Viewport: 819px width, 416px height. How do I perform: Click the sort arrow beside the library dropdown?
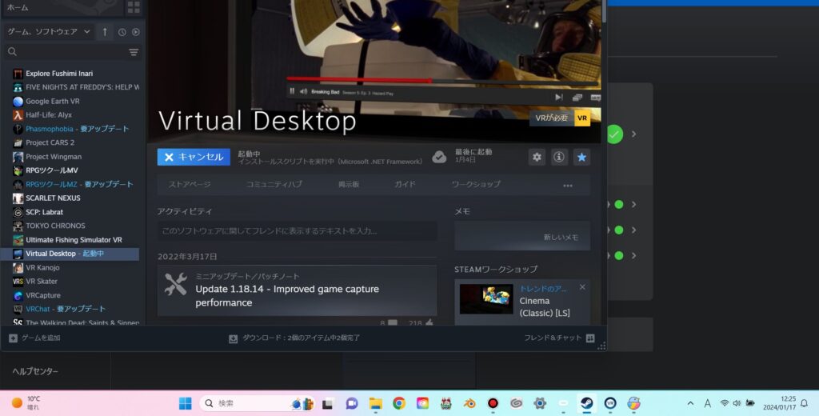105,32
